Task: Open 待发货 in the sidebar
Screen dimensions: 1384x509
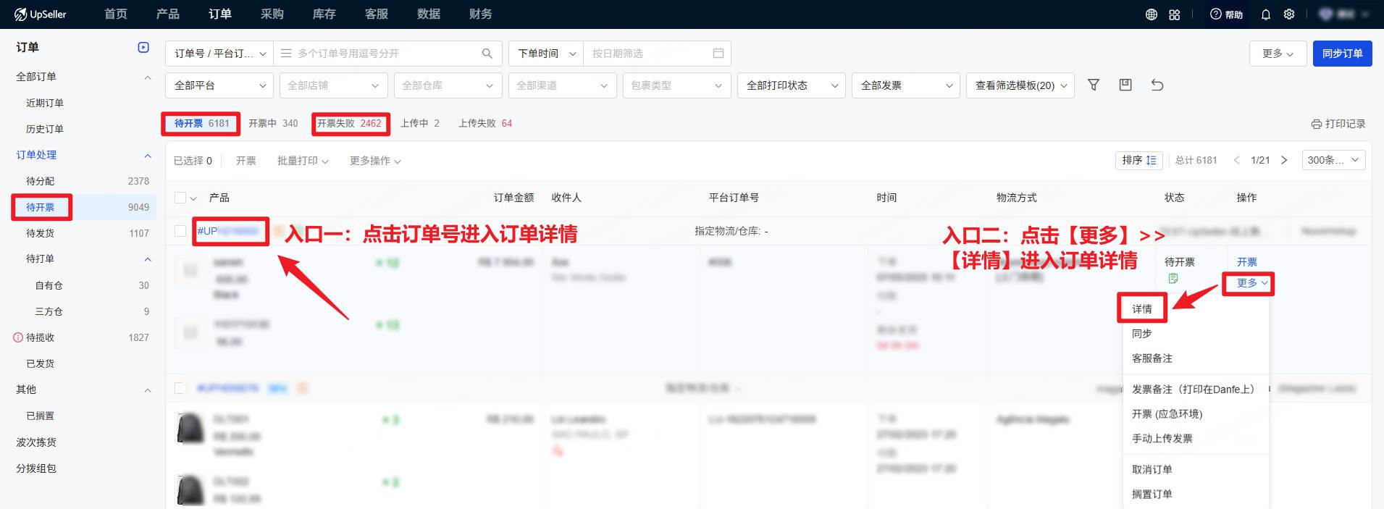Action: (41, 233)
